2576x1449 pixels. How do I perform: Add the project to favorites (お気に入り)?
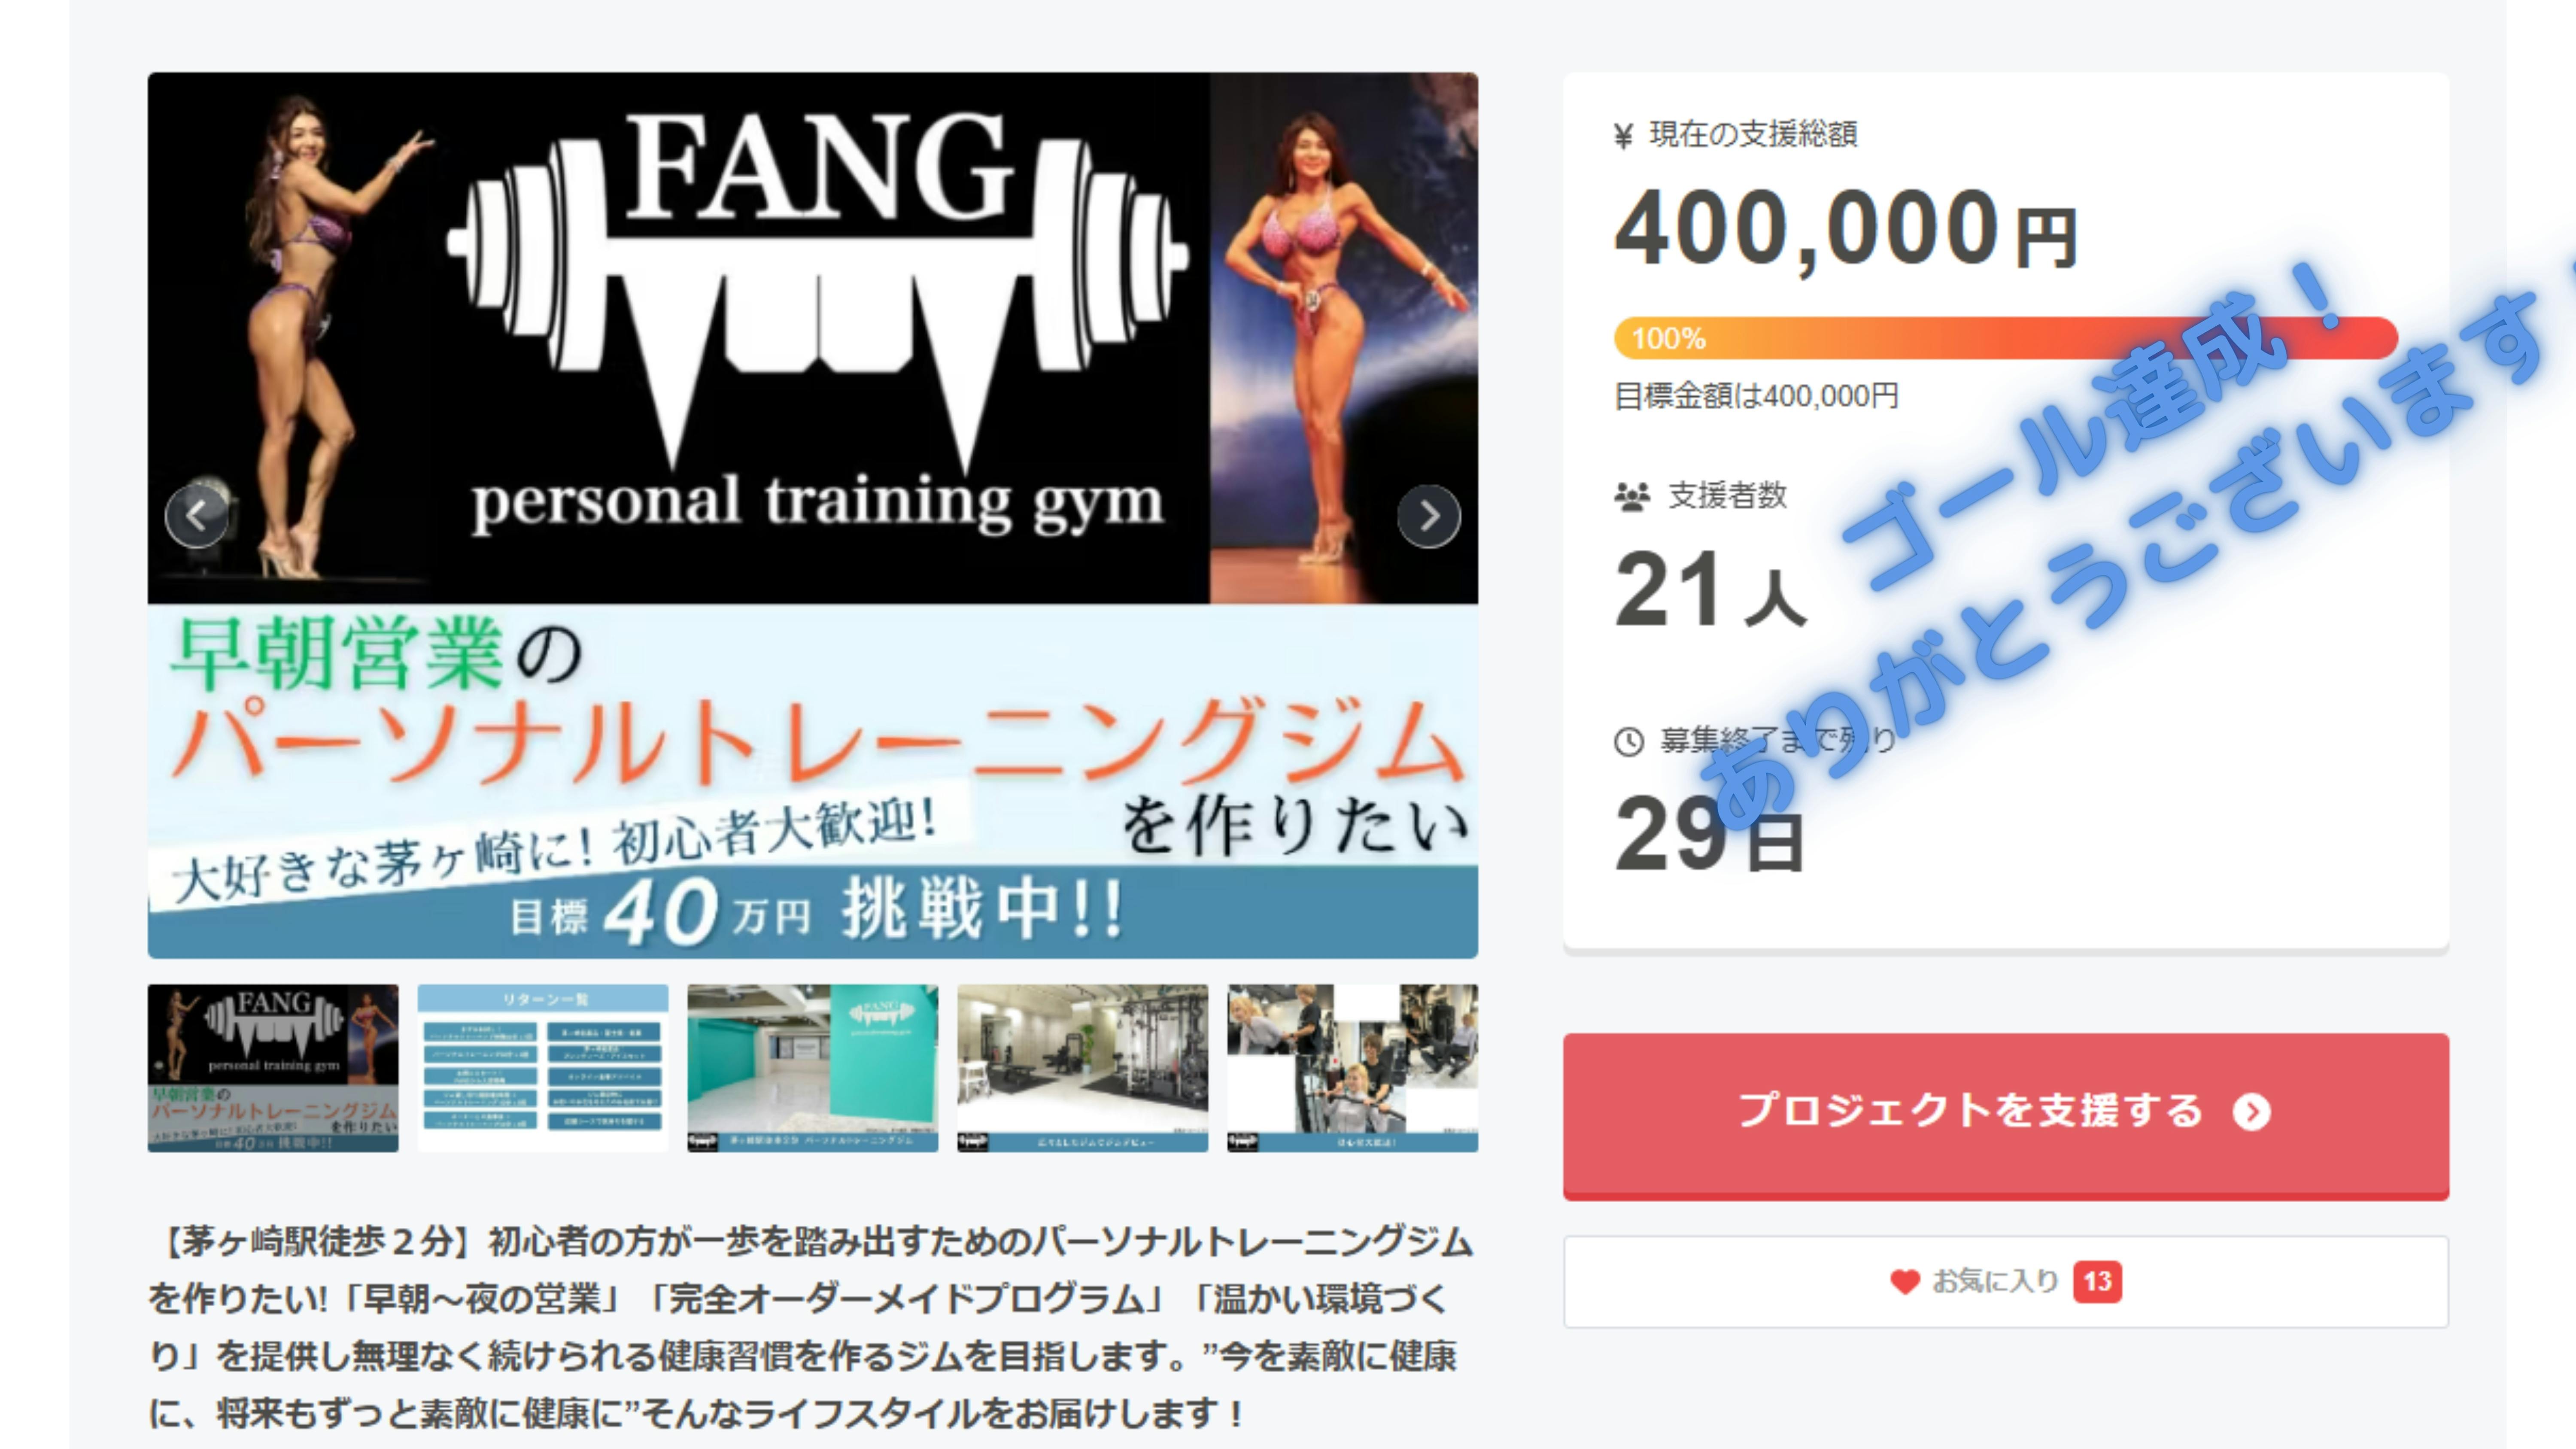(2005, 1282)
